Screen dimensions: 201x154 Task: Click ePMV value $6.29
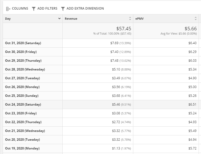tap(192, 52)
